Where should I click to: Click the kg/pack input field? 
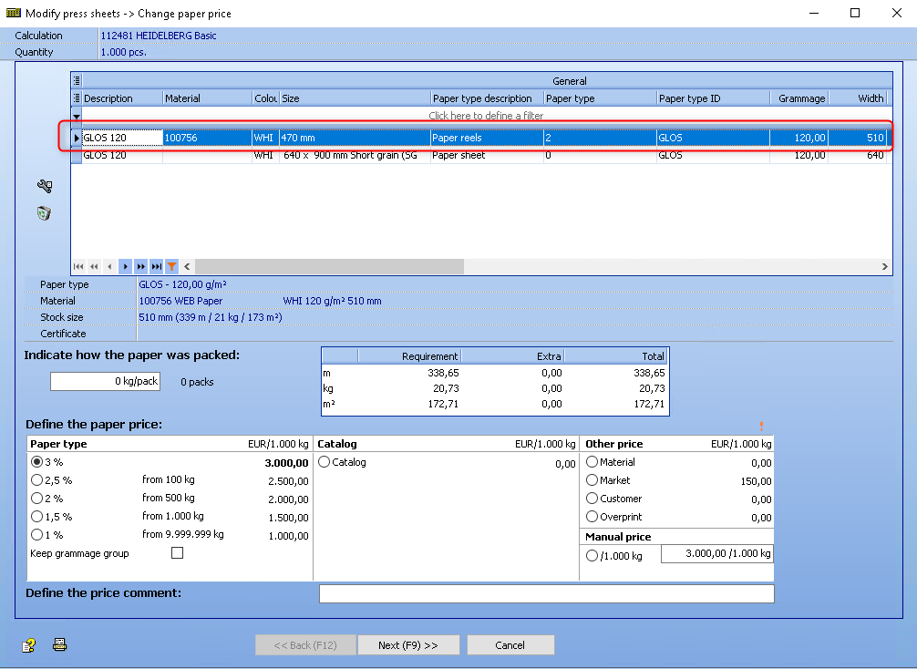pos(105,381)
